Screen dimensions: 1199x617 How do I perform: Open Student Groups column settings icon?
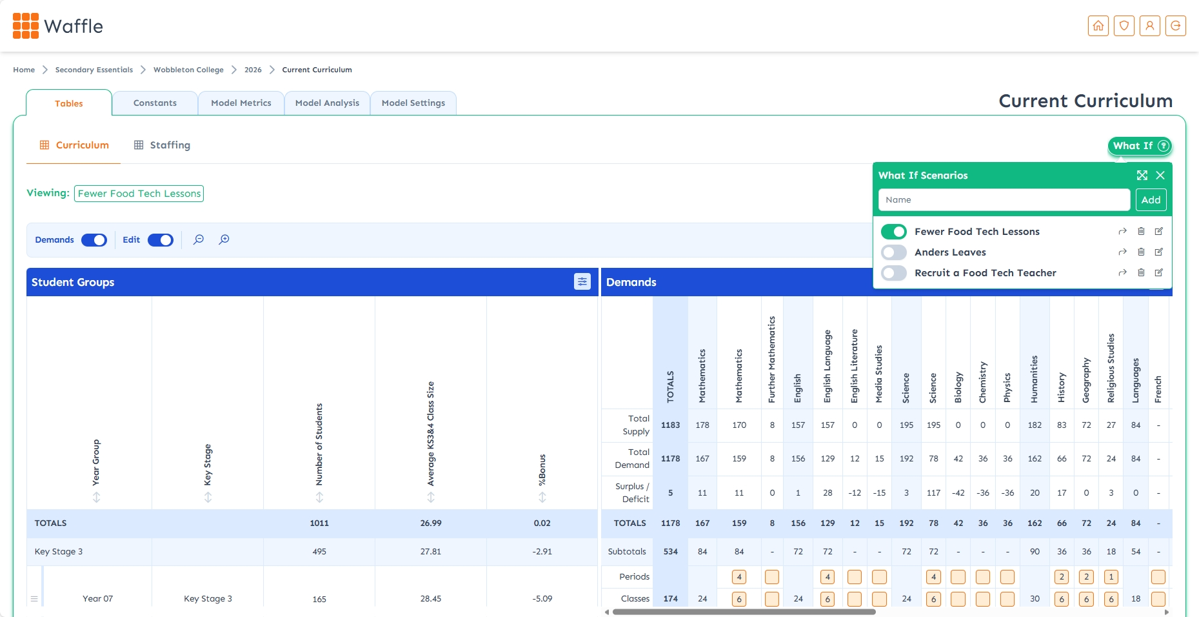pyautogui.click(x=582, y=281)
